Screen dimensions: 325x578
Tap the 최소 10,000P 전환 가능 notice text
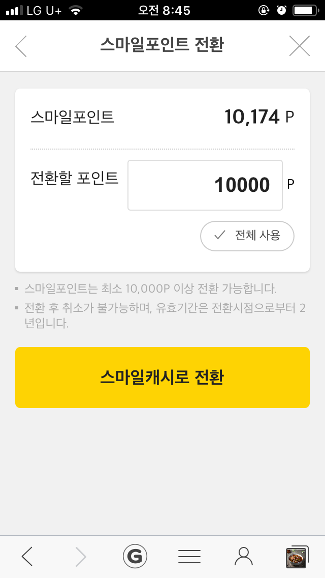tap(150, 290)
